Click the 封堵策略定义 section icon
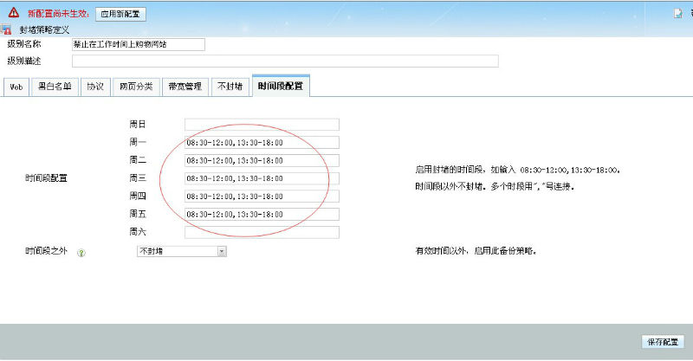 7,29
